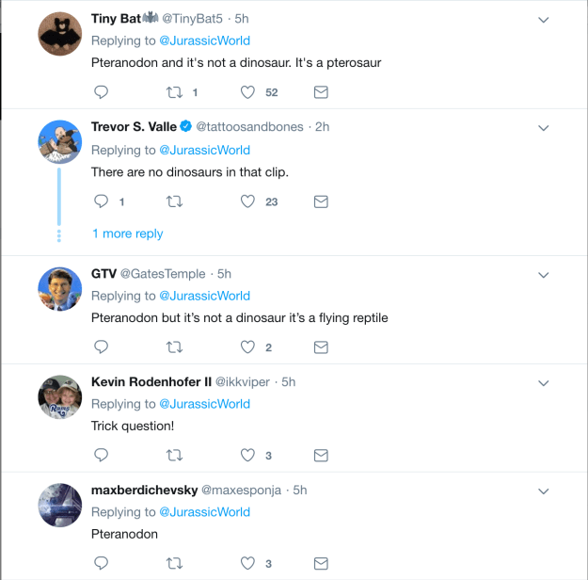This screenshot has width=588, height=580.
Task: Like Tiny Bat's tweet with 52 likes
Action: pos(248,92)
